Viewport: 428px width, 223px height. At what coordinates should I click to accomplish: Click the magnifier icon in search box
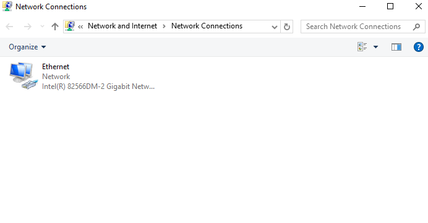coord(416,27)
